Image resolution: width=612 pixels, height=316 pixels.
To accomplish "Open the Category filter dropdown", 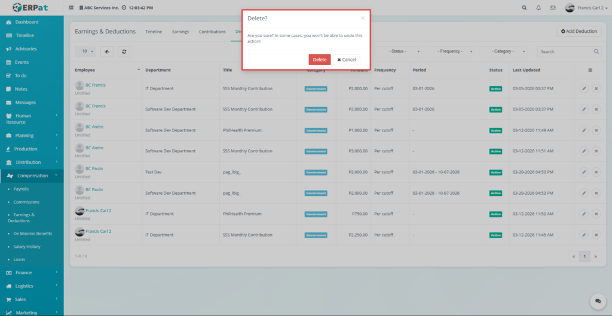I will pos(505,51).
